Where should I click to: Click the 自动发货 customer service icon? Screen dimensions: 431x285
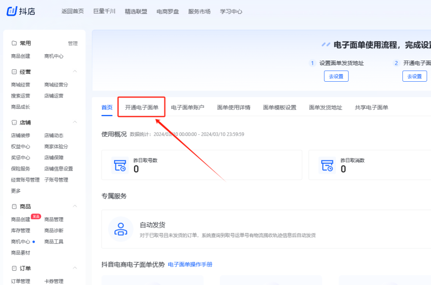pos(121,229)
